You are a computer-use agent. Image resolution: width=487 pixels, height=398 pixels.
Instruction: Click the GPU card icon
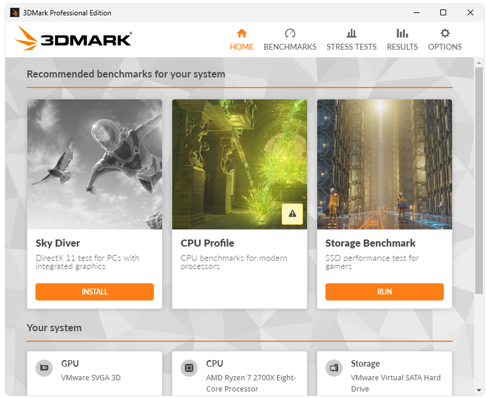tap(44, 368)
